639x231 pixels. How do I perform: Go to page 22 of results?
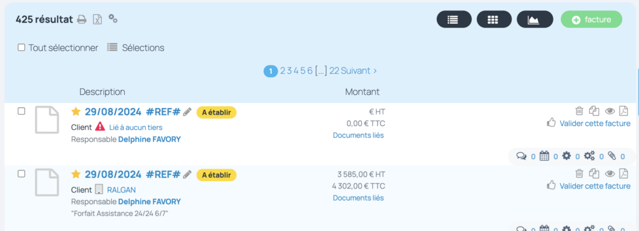[334, 71]
